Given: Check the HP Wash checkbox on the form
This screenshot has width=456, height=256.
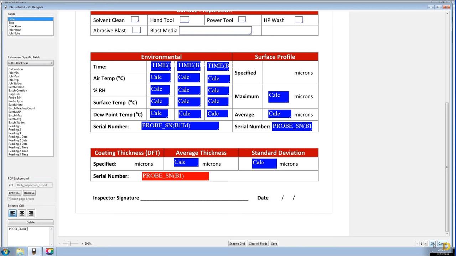Looking at the screenshot, I should tap(298, 20).
